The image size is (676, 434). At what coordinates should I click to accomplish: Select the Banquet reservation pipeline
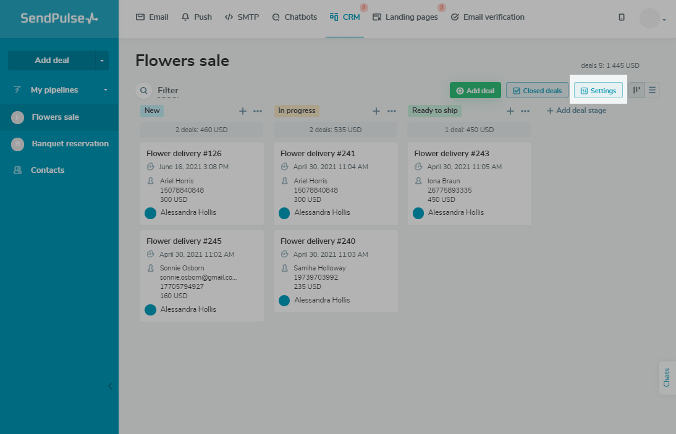tap(70, 144)
